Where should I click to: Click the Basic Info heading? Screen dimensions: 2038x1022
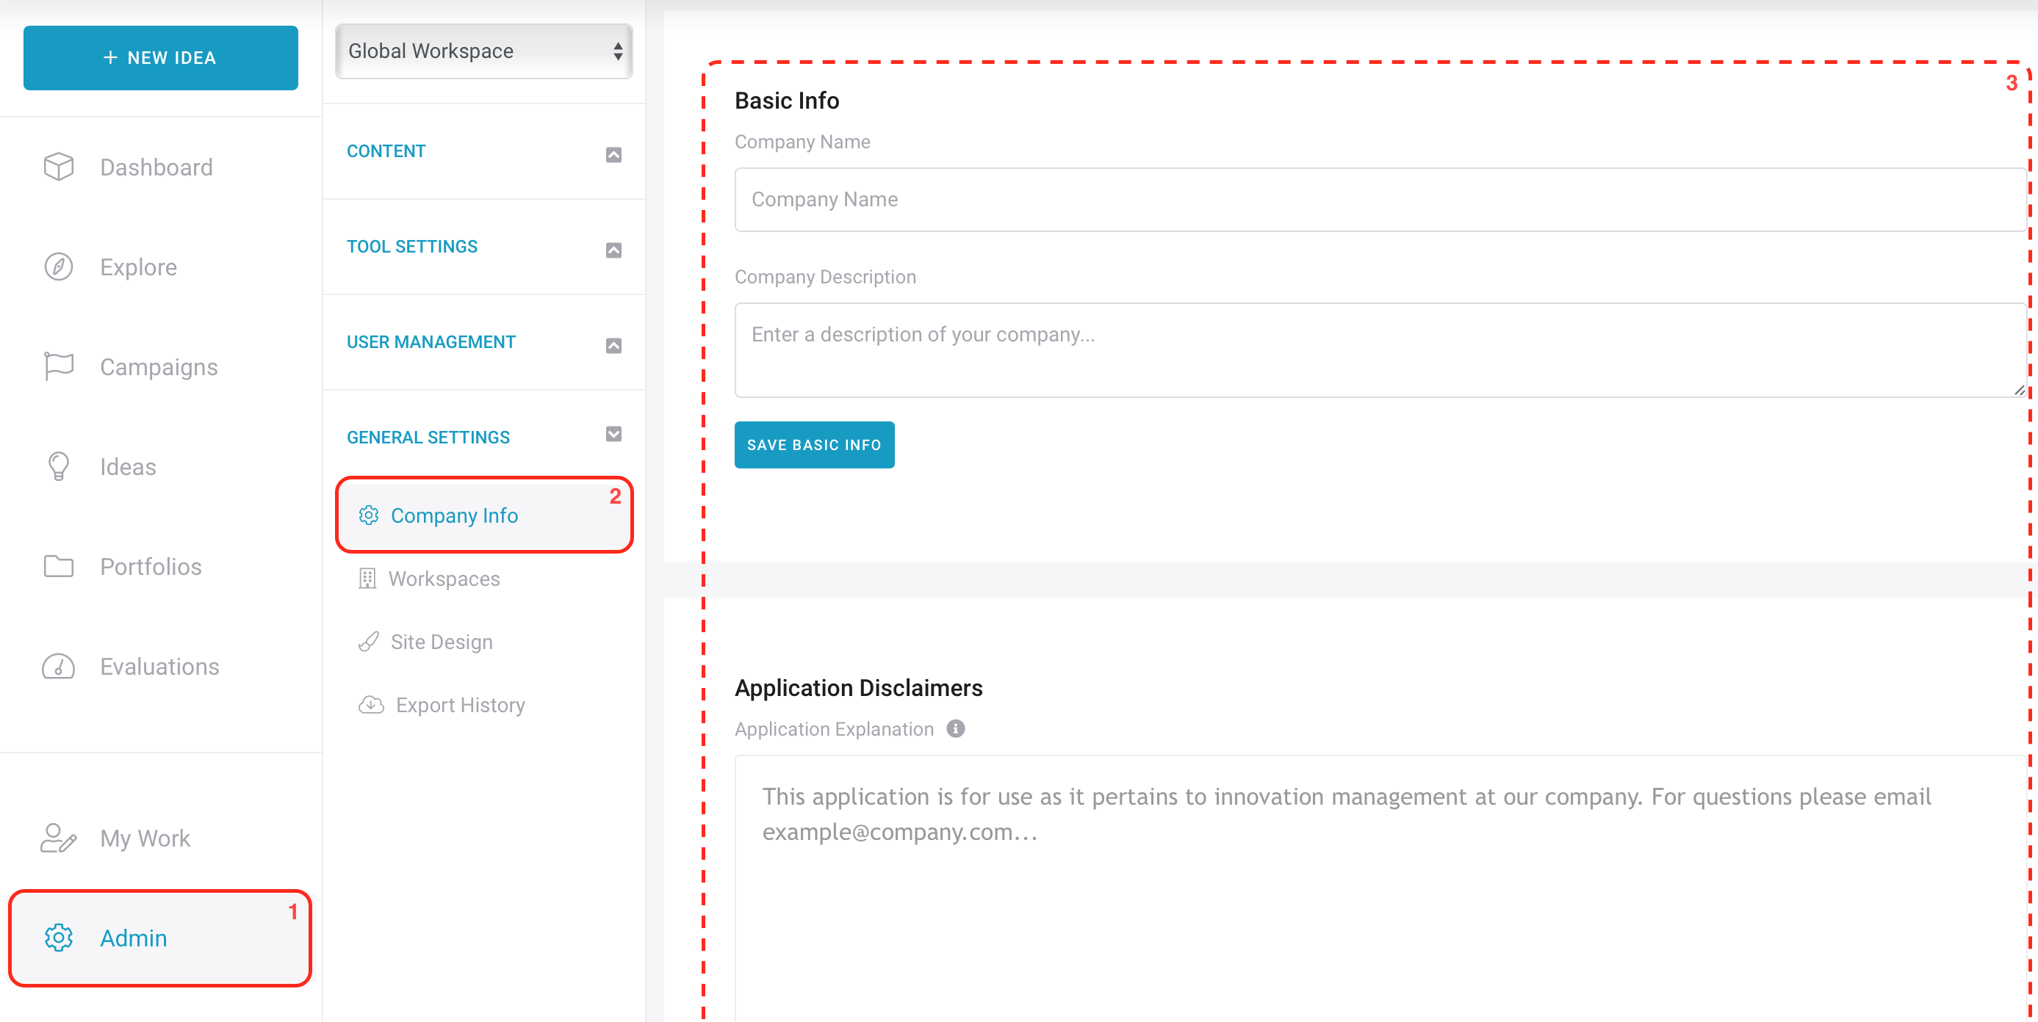(786, 101)
